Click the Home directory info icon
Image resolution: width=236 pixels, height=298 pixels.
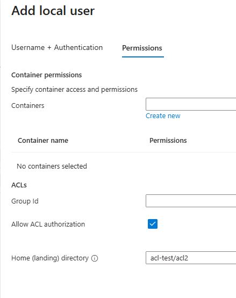95,258
